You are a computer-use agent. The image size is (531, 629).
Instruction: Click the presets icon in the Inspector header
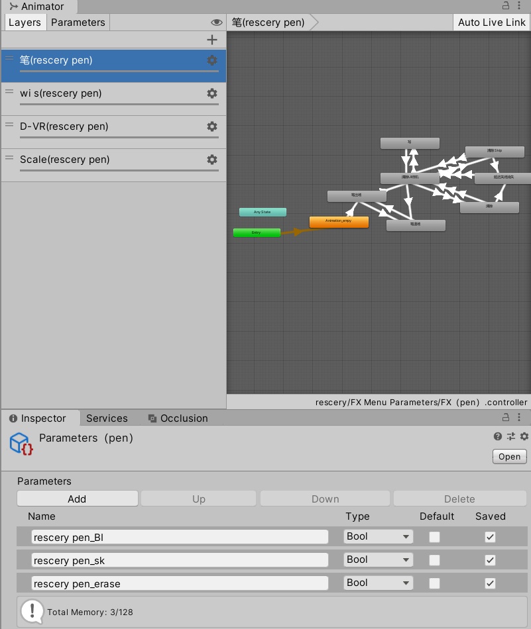(x=510, y=436)
